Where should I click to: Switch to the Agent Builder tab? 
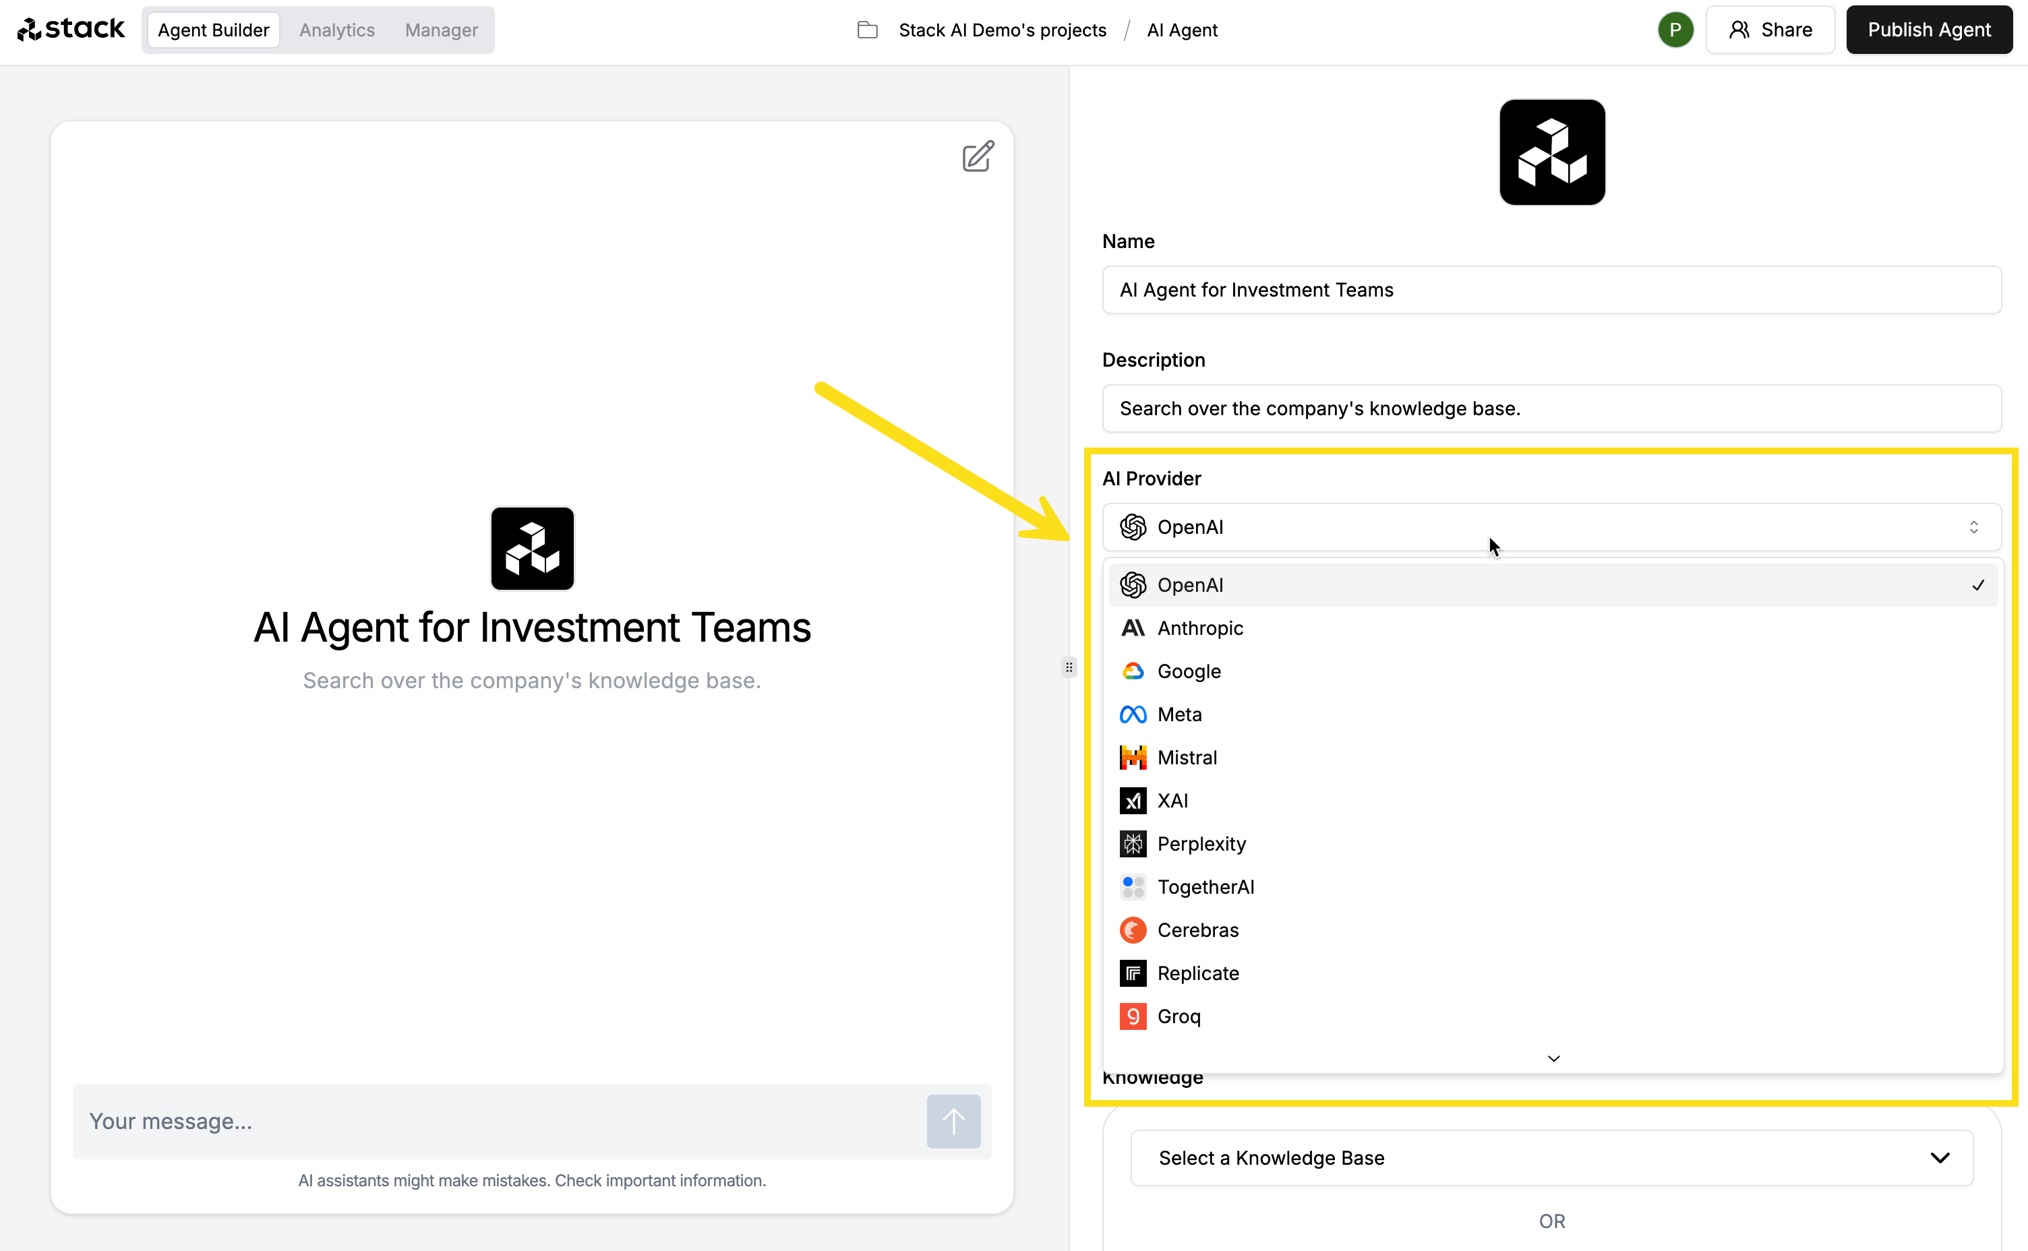[214, 30]
